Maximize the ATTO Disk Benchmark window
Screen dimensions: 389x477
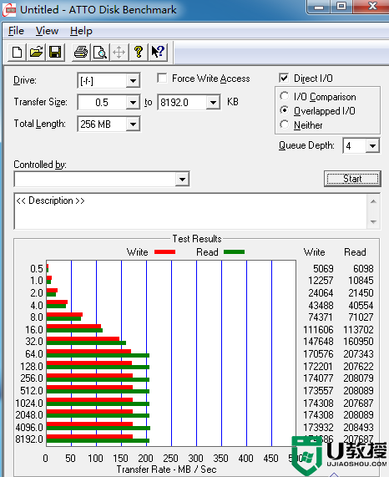(x=341, y=7)
